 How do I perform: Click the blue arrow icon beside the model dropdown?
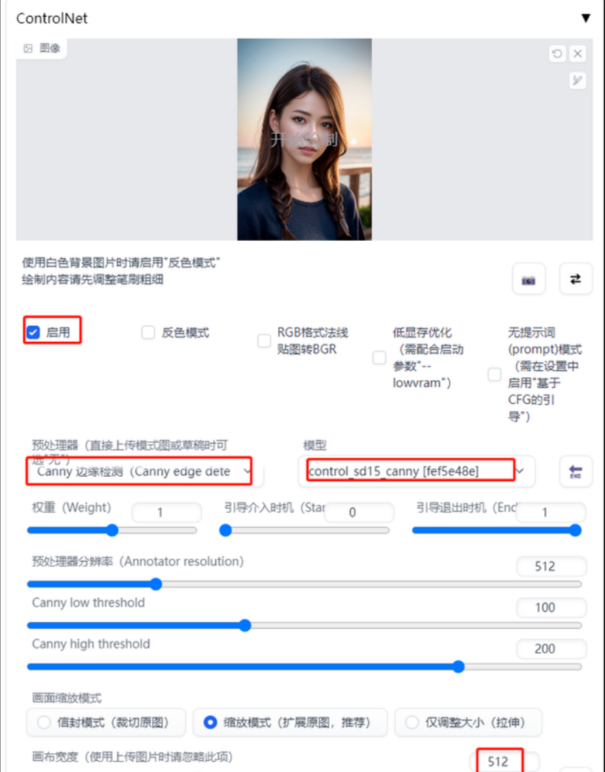(576, 472)
